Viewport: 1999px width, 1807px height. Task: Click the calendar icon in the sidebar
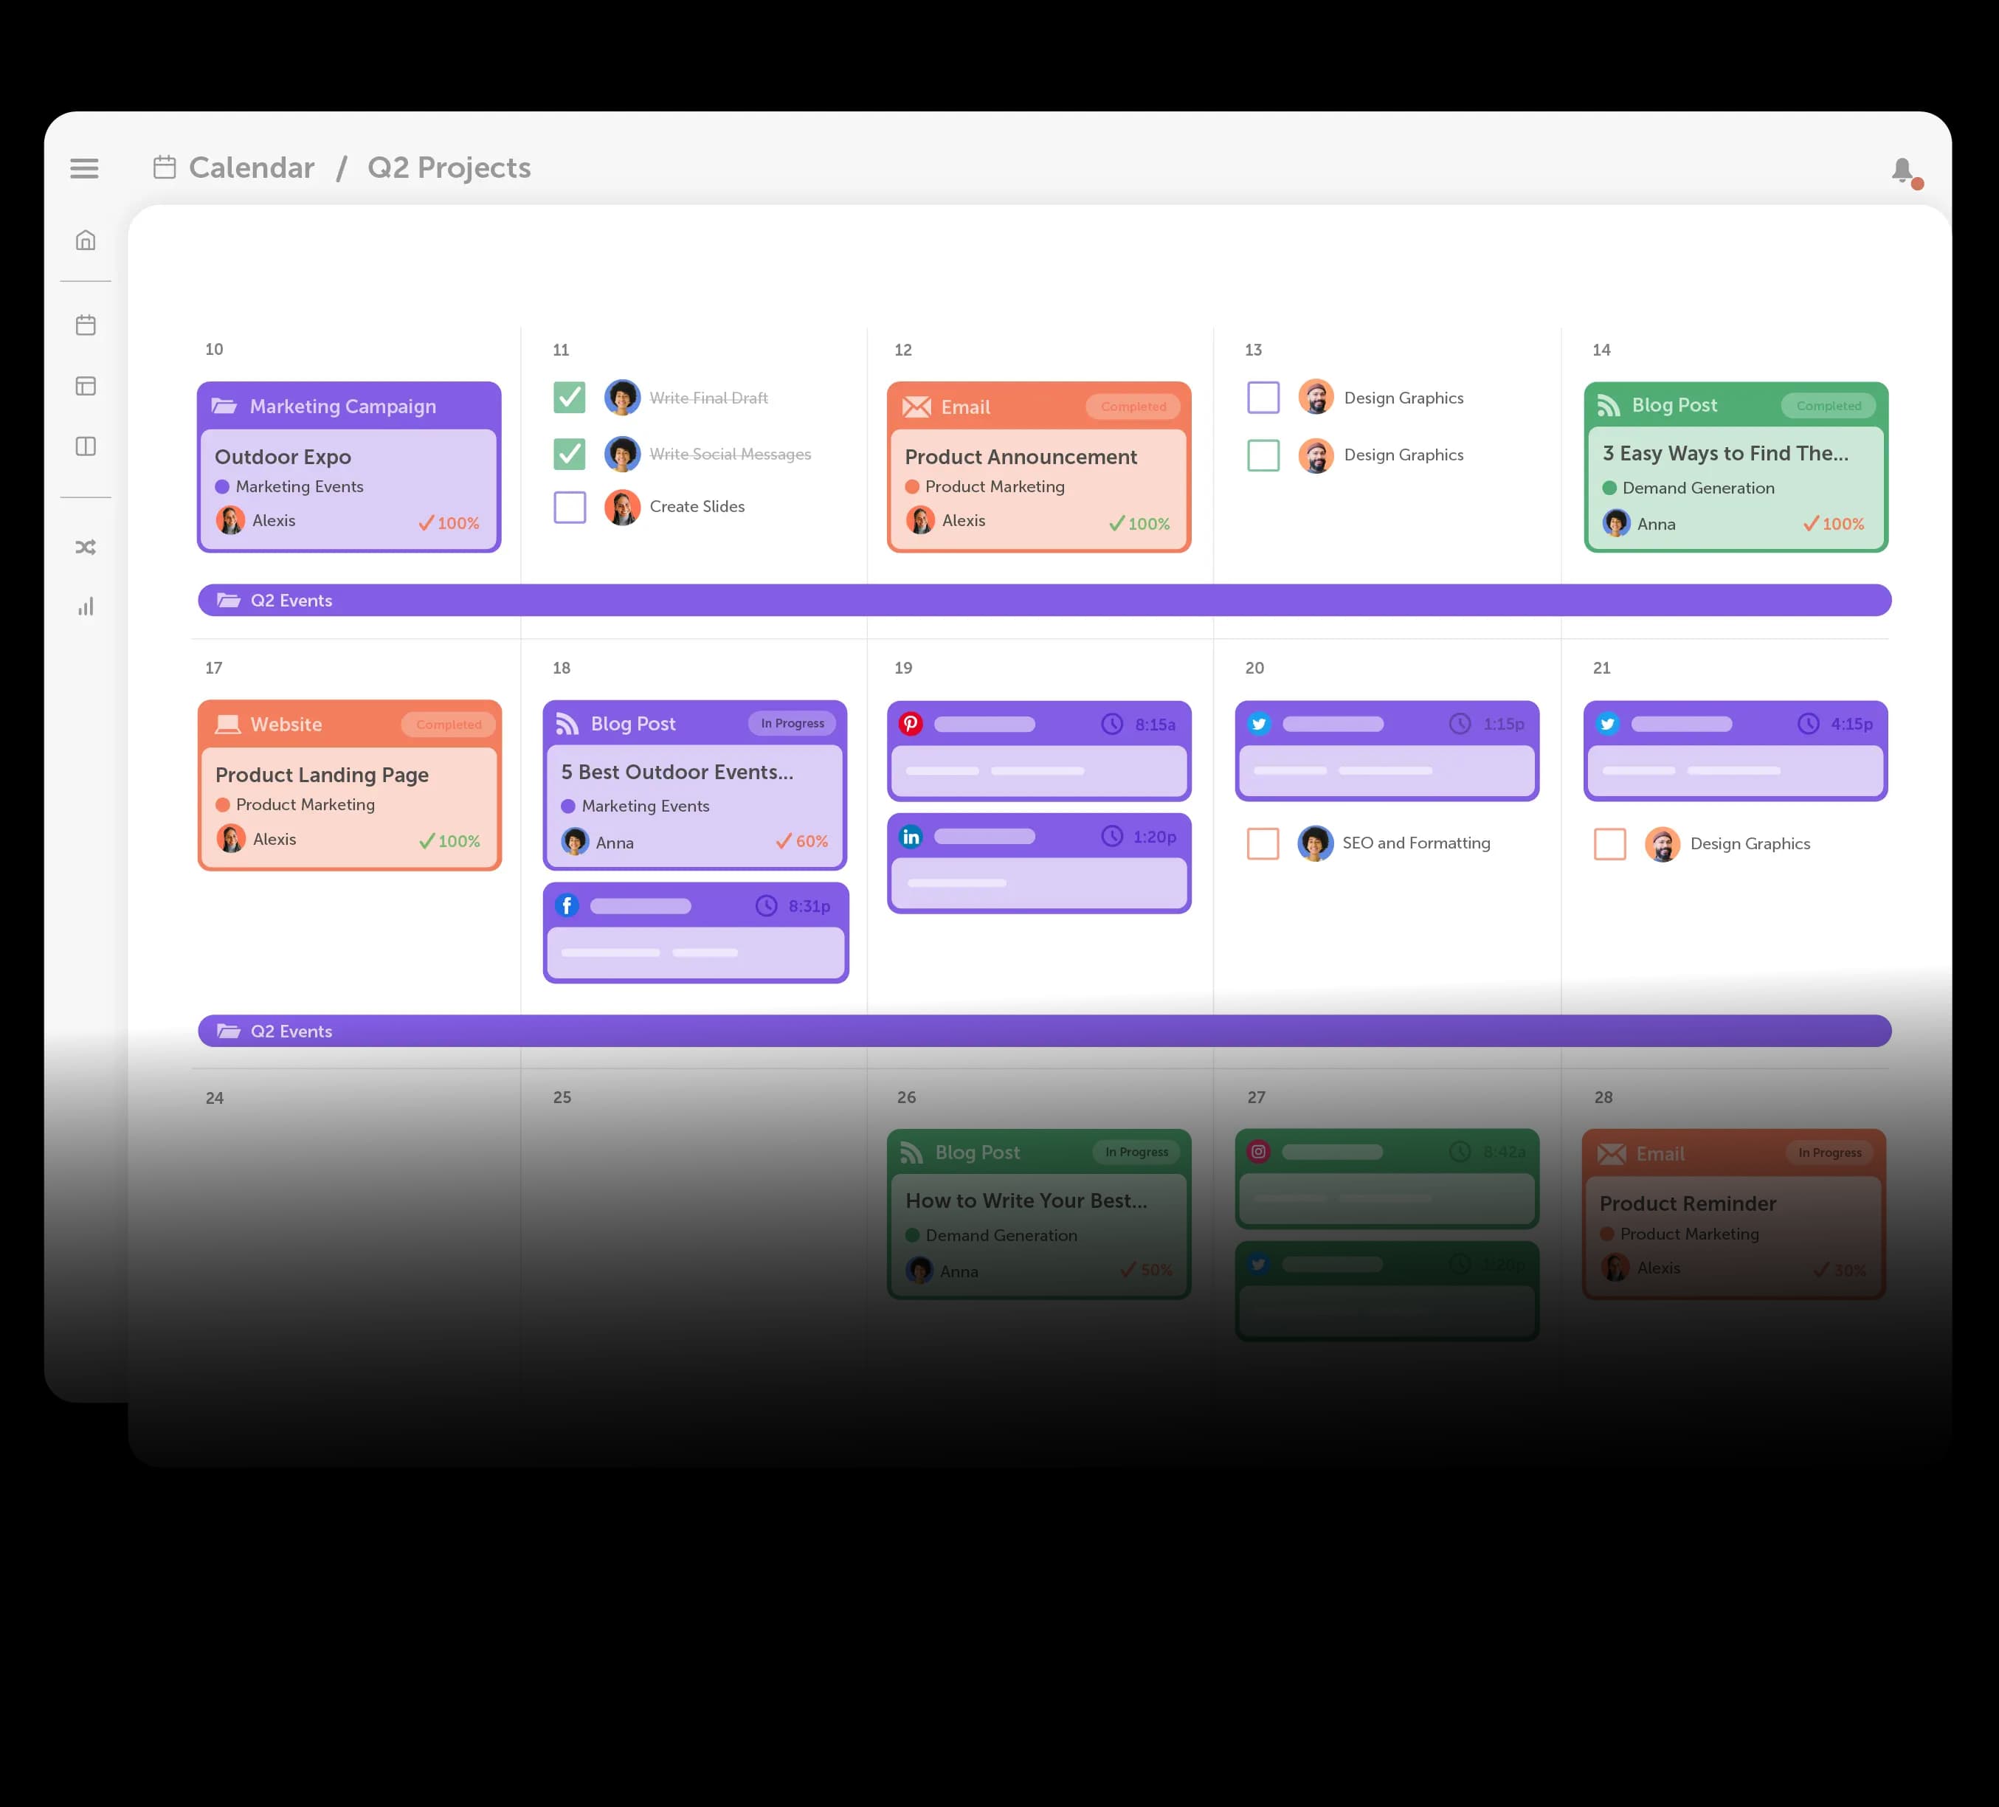(87, 325)
